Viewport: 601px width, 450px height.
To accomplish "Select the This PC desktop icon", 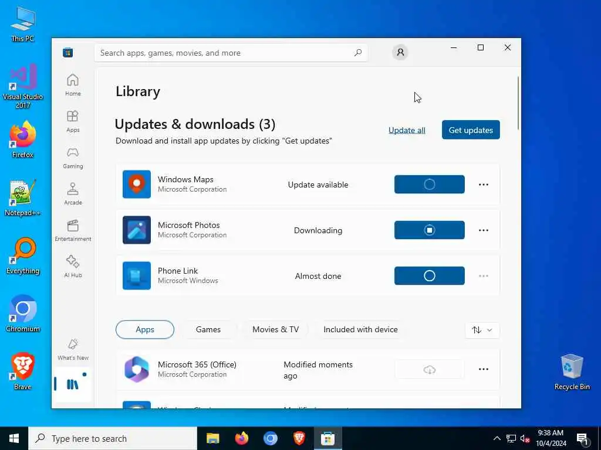I will (x=23, y=24).
